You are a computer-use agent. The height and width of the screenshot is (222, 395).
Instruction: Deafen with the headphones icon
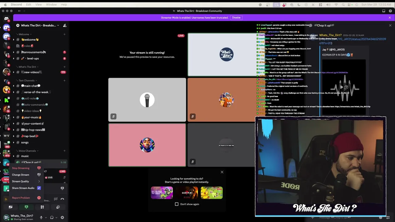pos(52,217)
